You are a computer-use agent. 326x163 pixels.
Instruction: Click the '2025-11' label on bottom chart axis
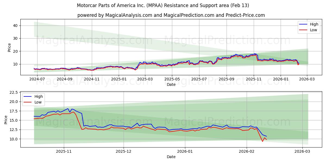[64, 151]
